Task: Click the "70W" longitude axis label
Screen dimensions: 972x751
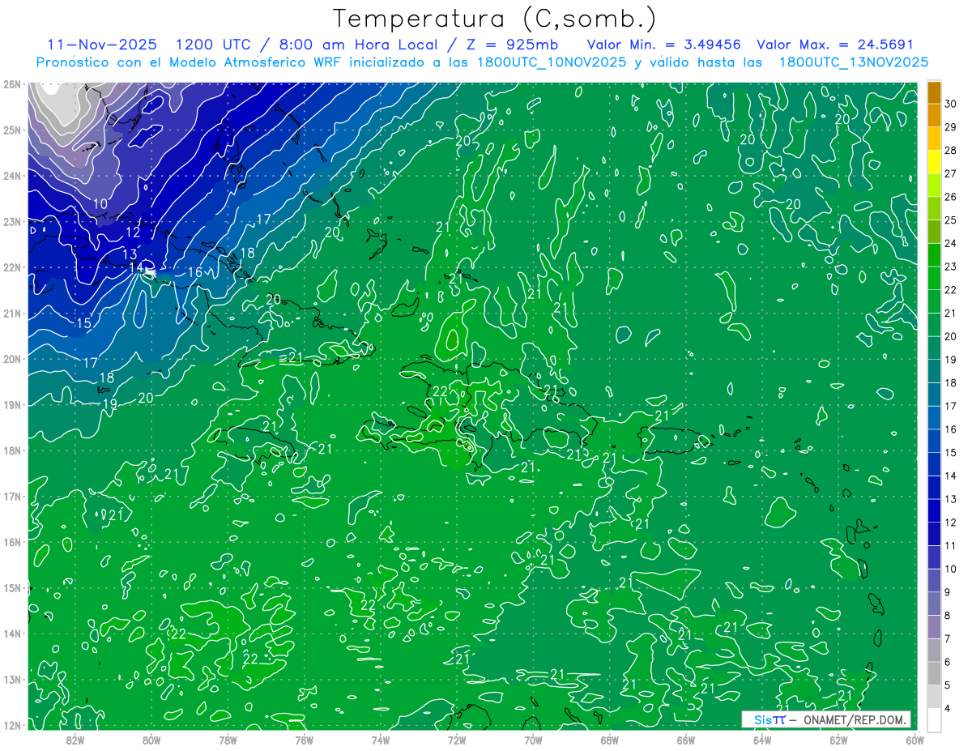Action: point(533,740)
